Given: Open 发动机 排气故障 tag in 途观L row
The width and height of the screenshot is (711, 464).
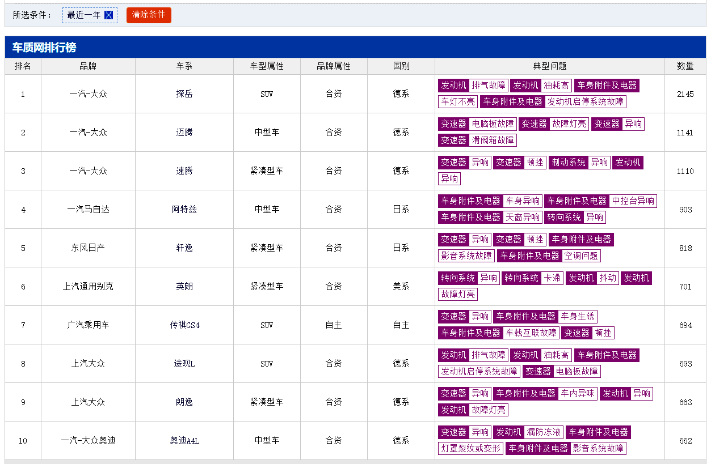Looking at the screenshot, I should (x=473, y=355).
